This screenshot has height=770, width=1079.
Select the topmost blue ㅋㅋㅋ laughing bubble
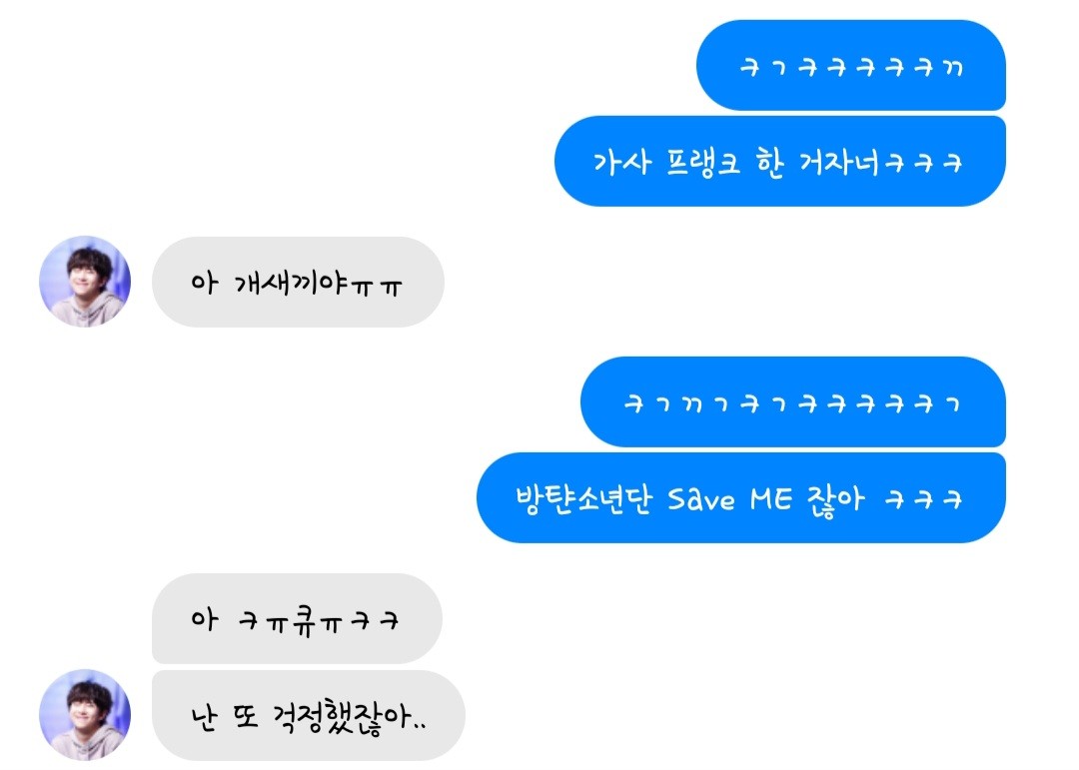(851, 65)
